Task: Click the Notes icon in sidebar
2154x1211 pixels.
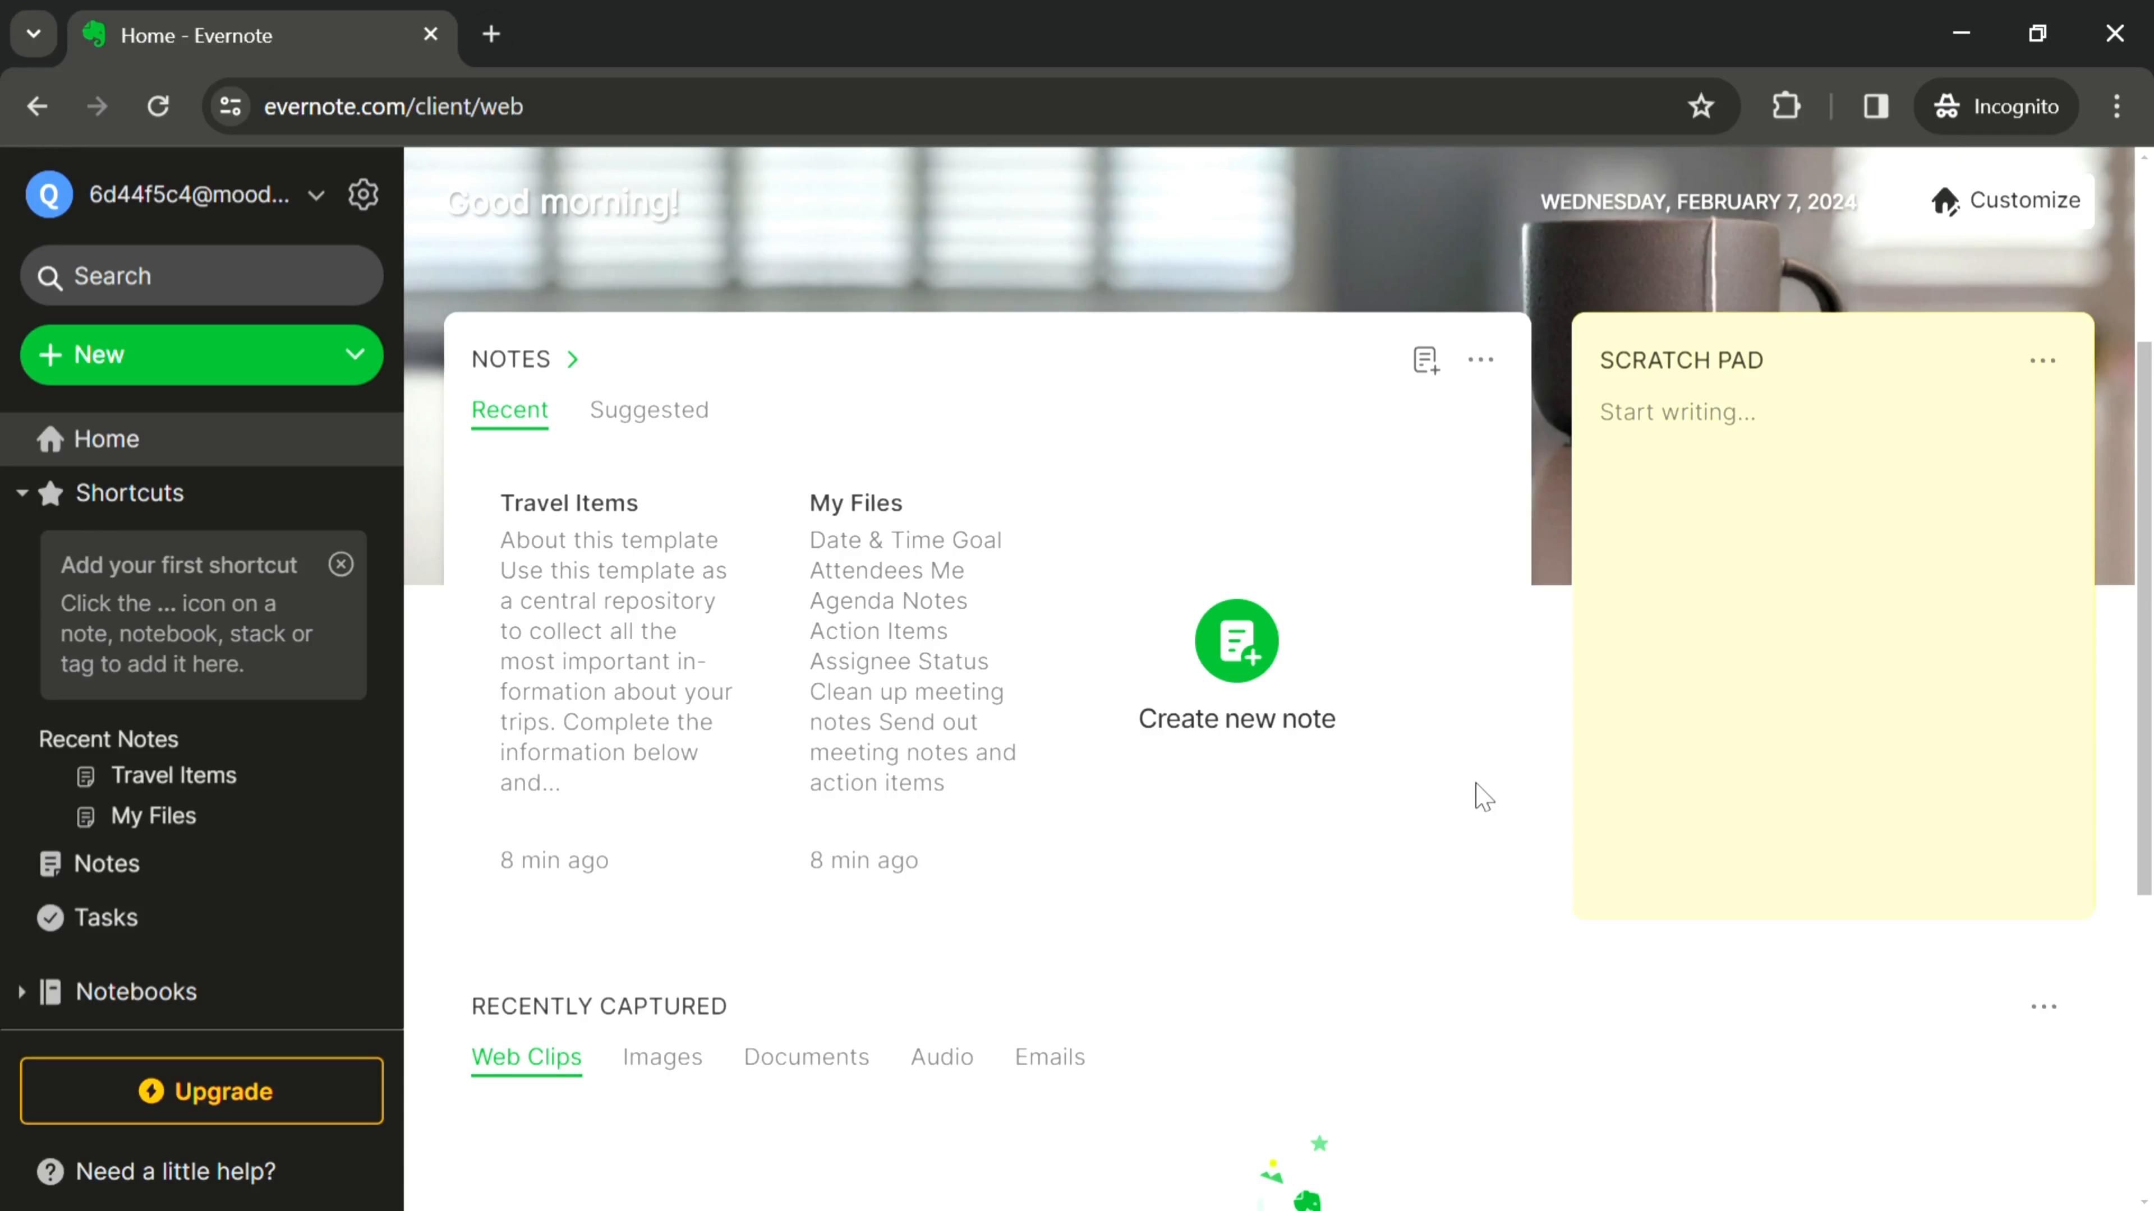Action: [x=52, y=863]
